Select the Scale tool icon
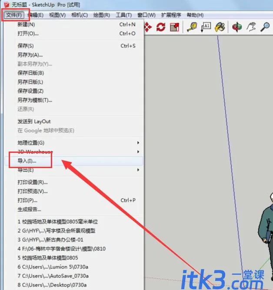This screenshot has width=273, height=290. [174, 27]
